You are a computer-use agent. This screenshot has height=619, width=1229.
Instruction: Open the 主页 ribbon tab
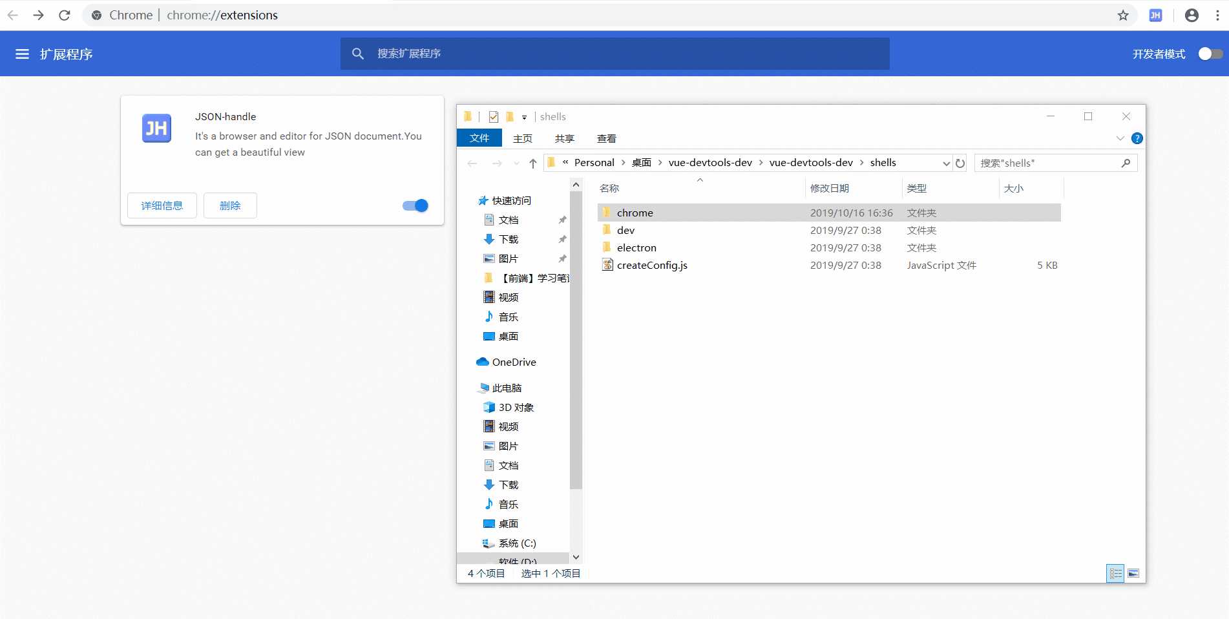pos(522,138)
